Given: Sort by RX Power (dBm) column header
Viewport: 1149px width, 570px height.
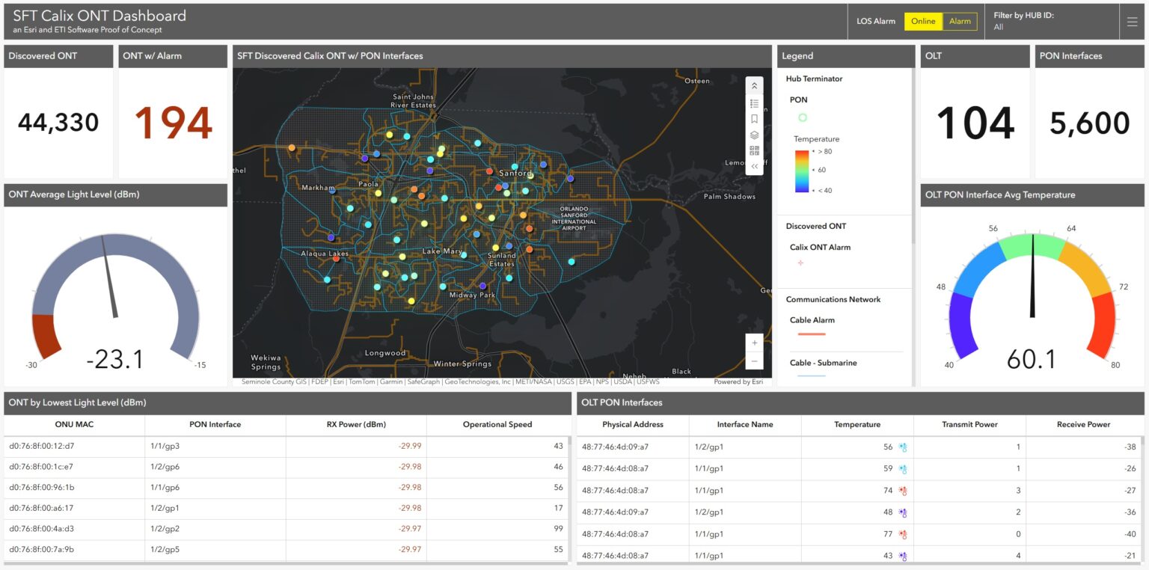Looking at the screenshot, I should pos(356,424).
